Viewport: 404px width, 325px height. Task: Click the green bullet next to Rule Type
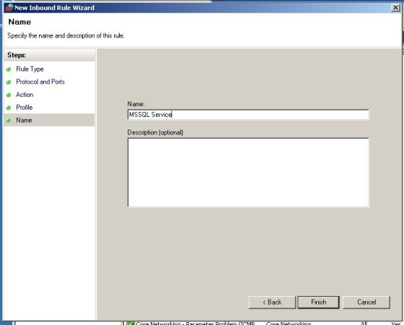[9, 69]
